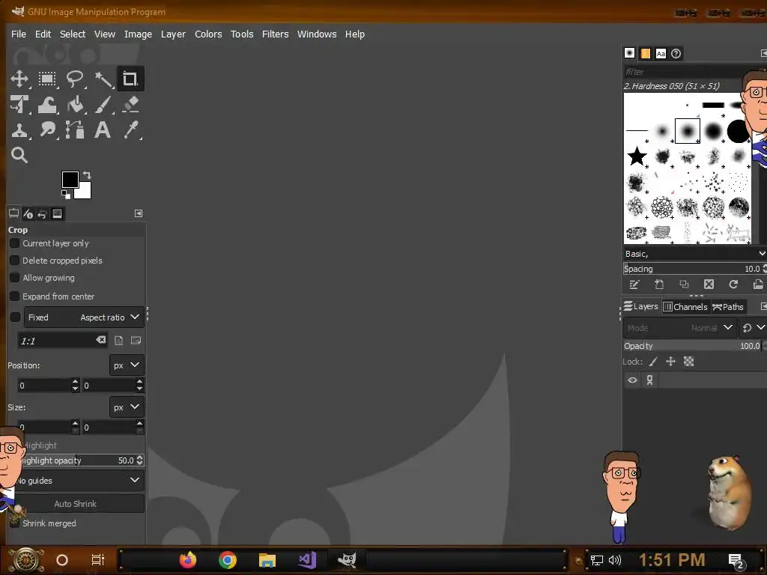Select the Paths tool
The image size is (767, 575).
pos(75,130)
